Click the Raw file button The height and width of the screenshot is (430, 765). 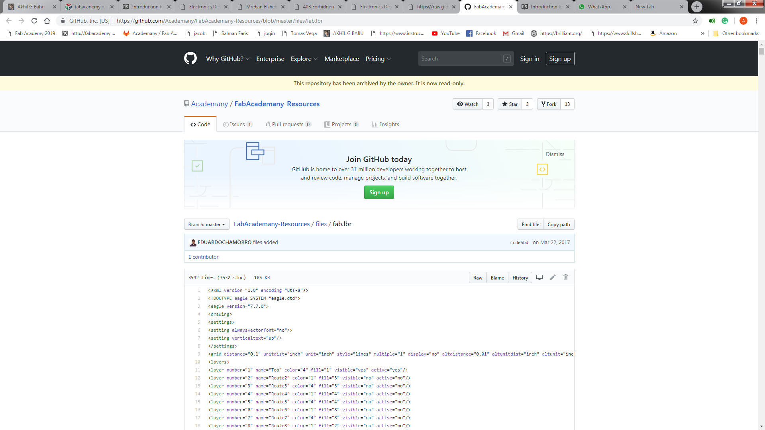[x=477, y=278]
